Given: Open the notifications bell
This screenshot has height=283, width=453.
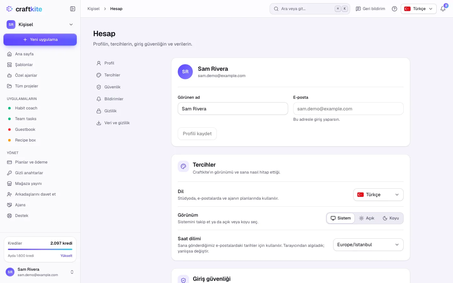Looking at the screenshot, I should click(443, 9).
